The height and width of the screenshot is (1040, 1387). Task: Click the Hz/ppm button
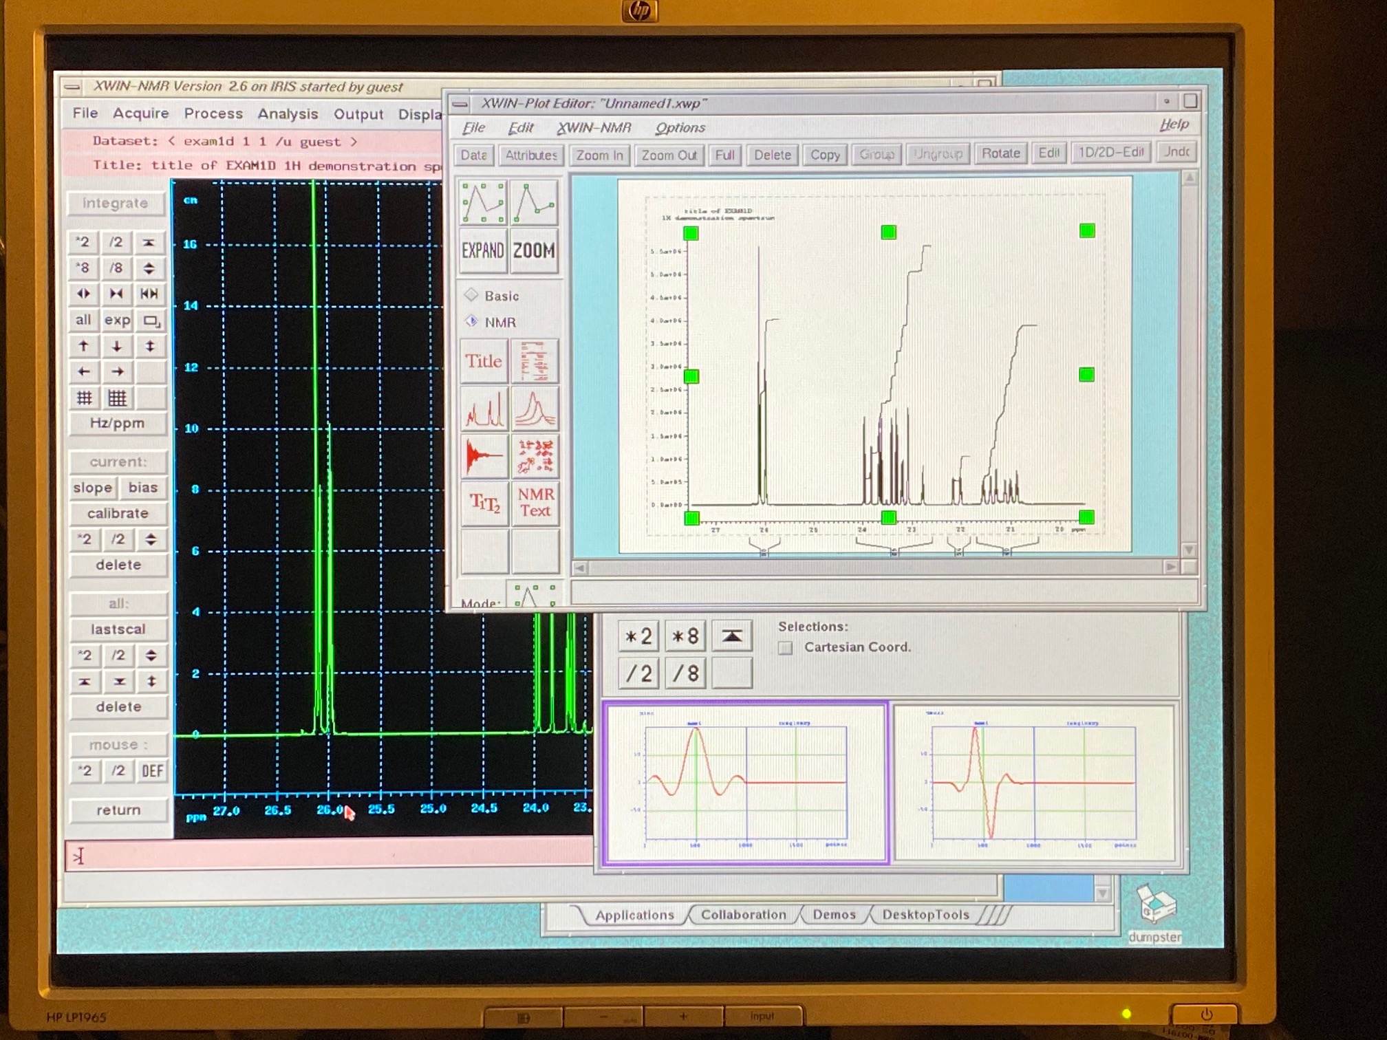tap(118, 424)
